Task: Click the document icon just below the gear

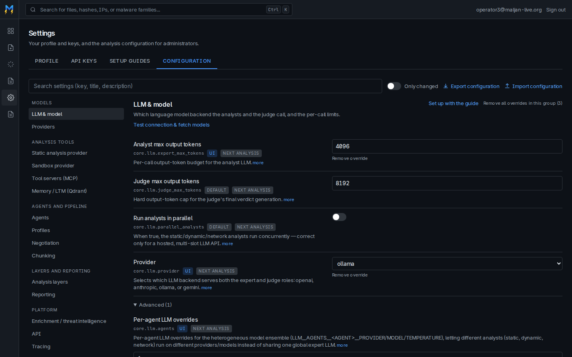Action: 11,114
